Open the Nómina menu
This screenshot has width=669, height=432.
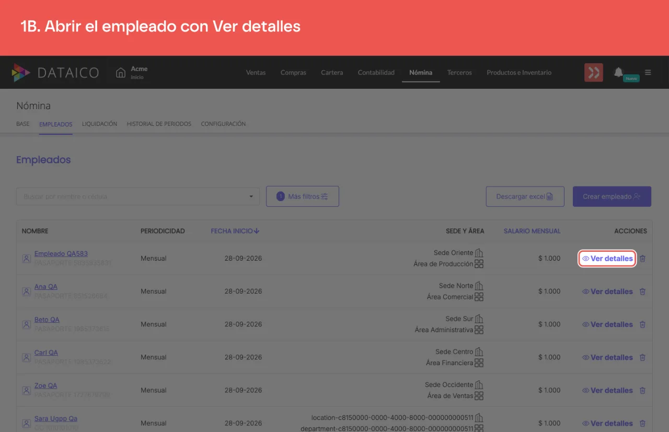coord(421,73)
